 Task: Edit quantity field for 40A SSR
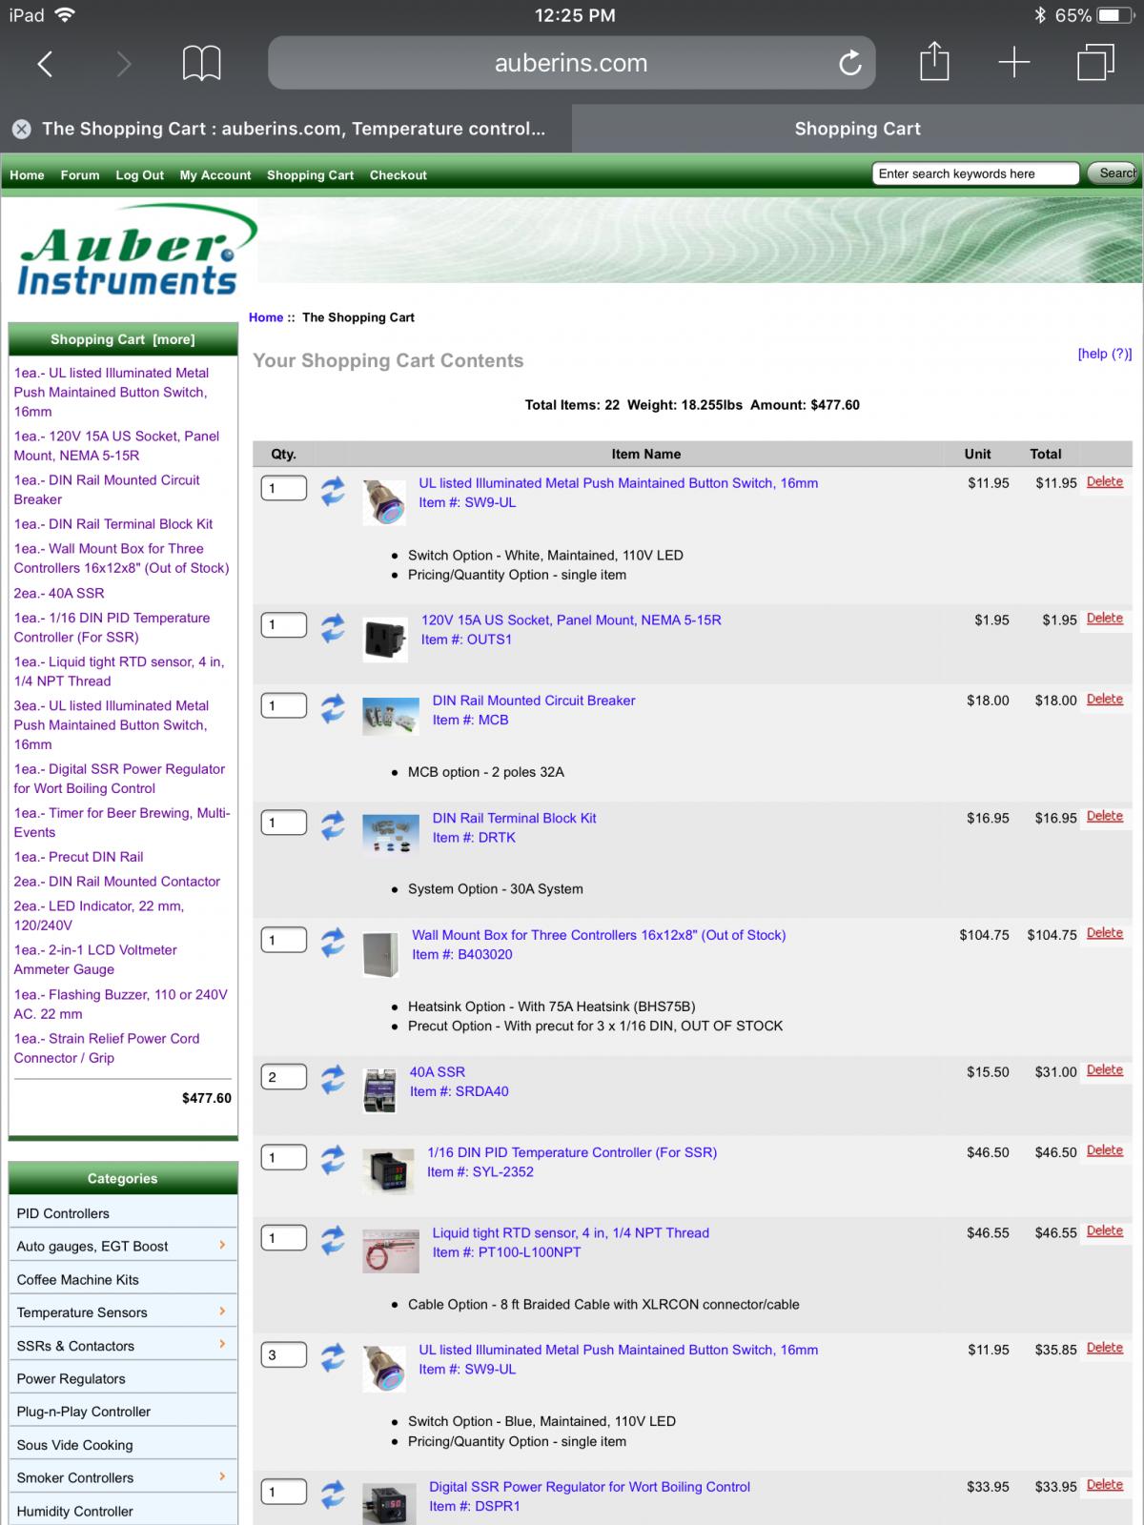click(284, 1077)
